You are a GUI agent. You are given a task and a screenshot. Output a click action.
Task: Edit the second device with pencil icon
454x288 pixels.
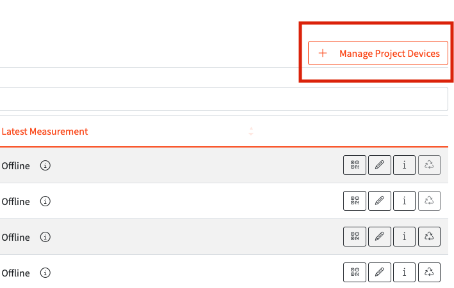coord(380,201)
